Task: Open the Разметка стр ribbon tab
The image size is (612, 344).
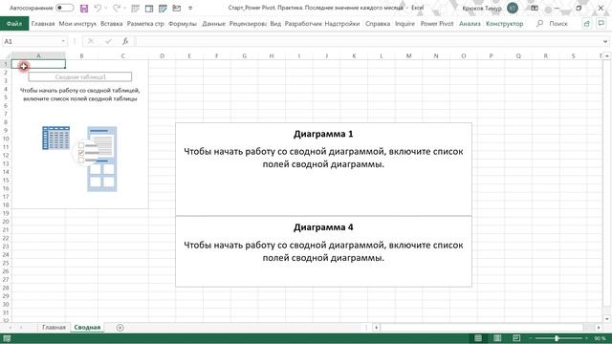Action: [x=145, y=23]
